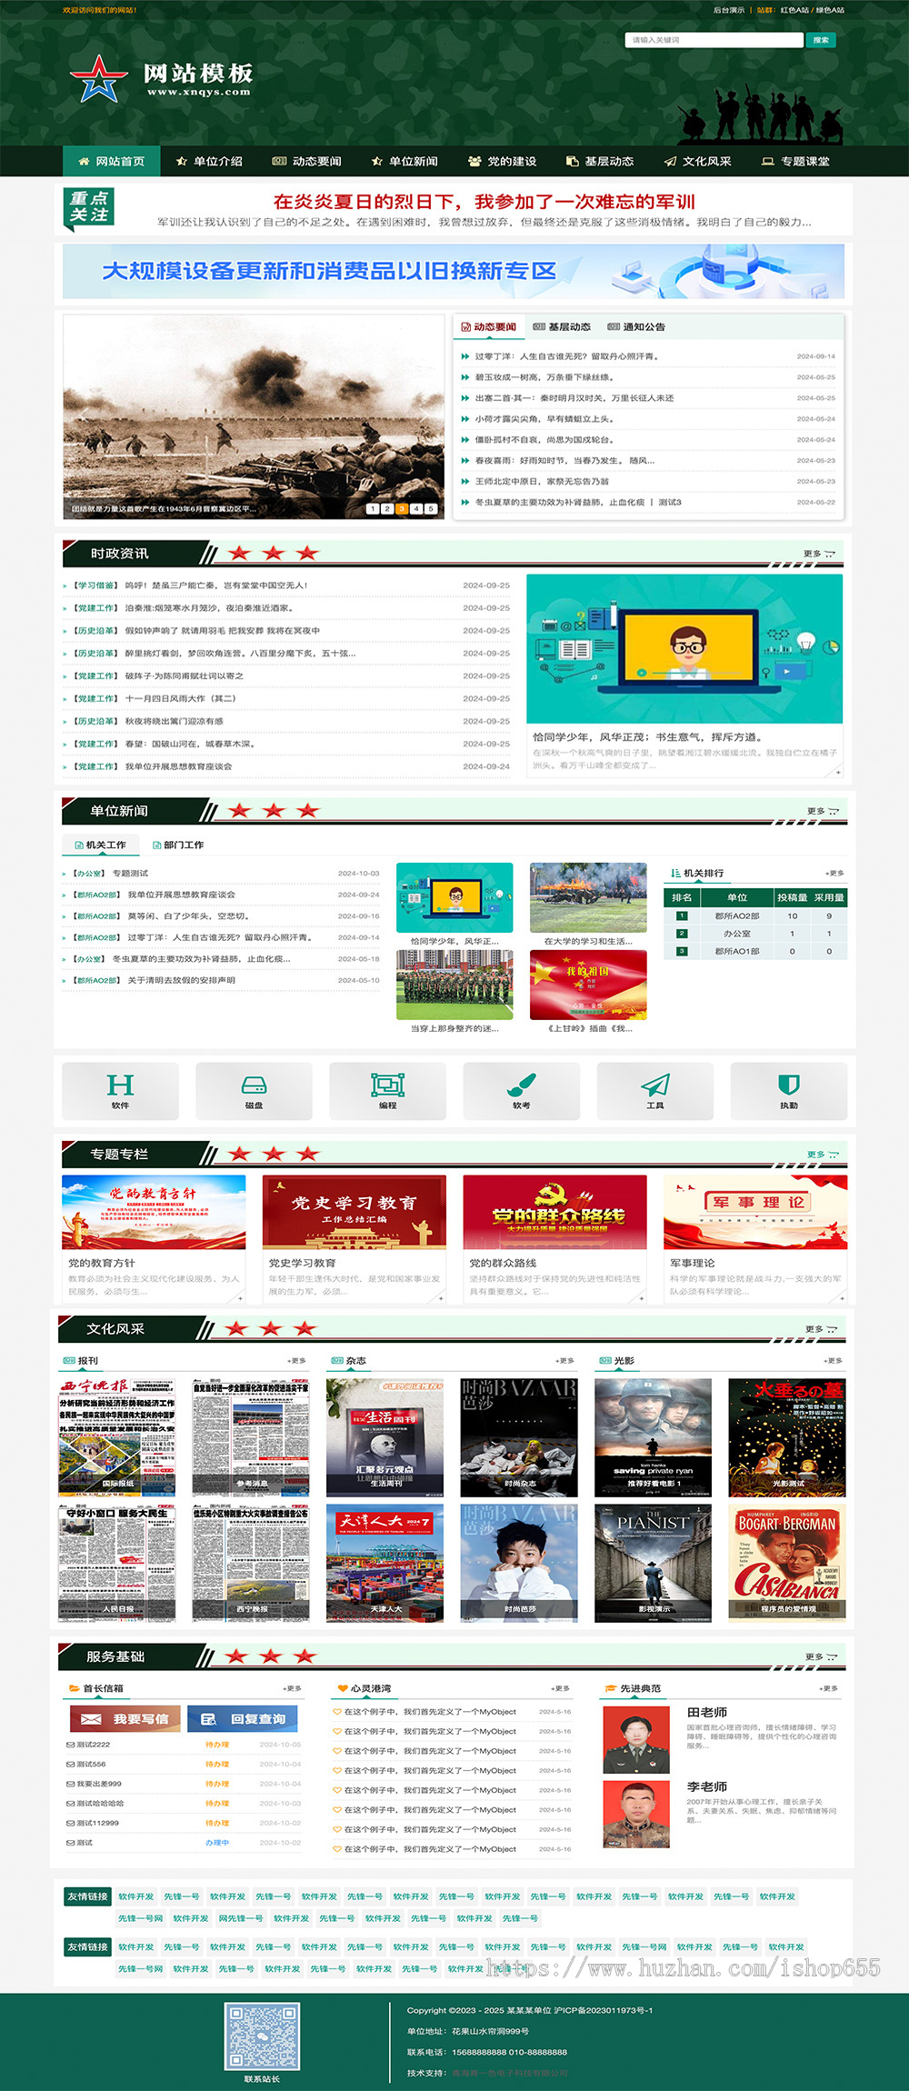Select the 机关工作 tab
This screenshot has height=2091, width=909.
100,845
